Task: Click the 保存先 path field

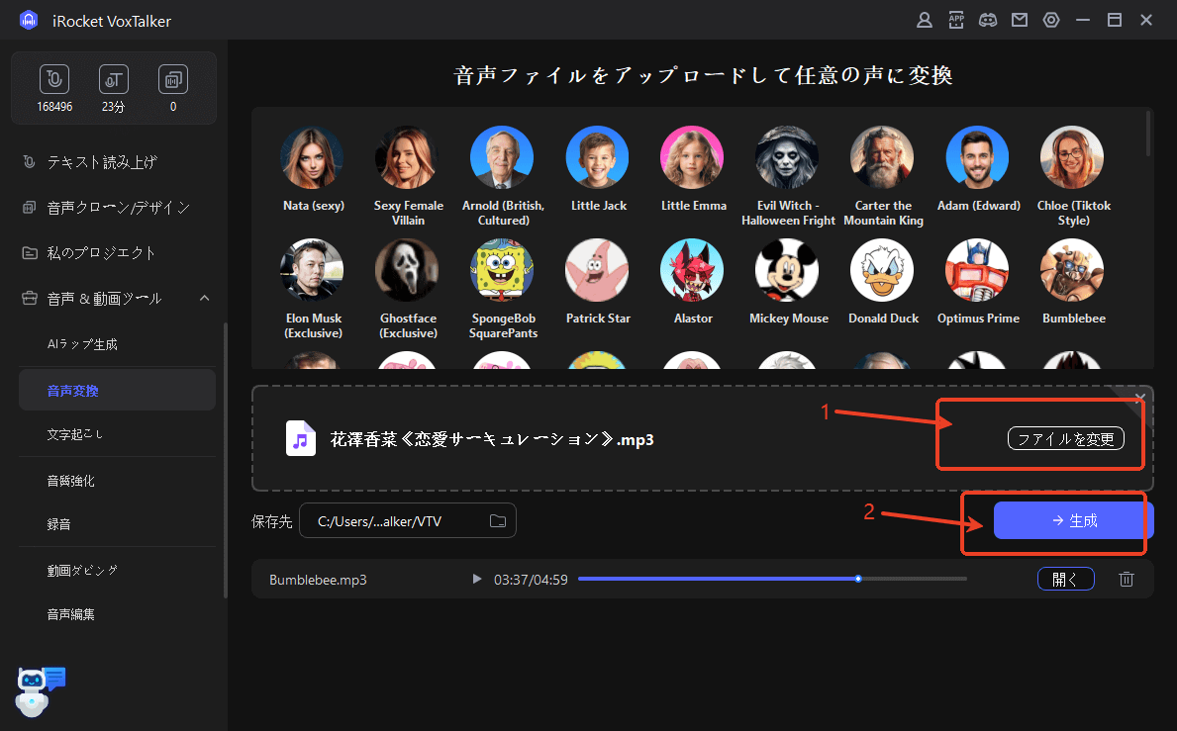Action: click(408, 521)
